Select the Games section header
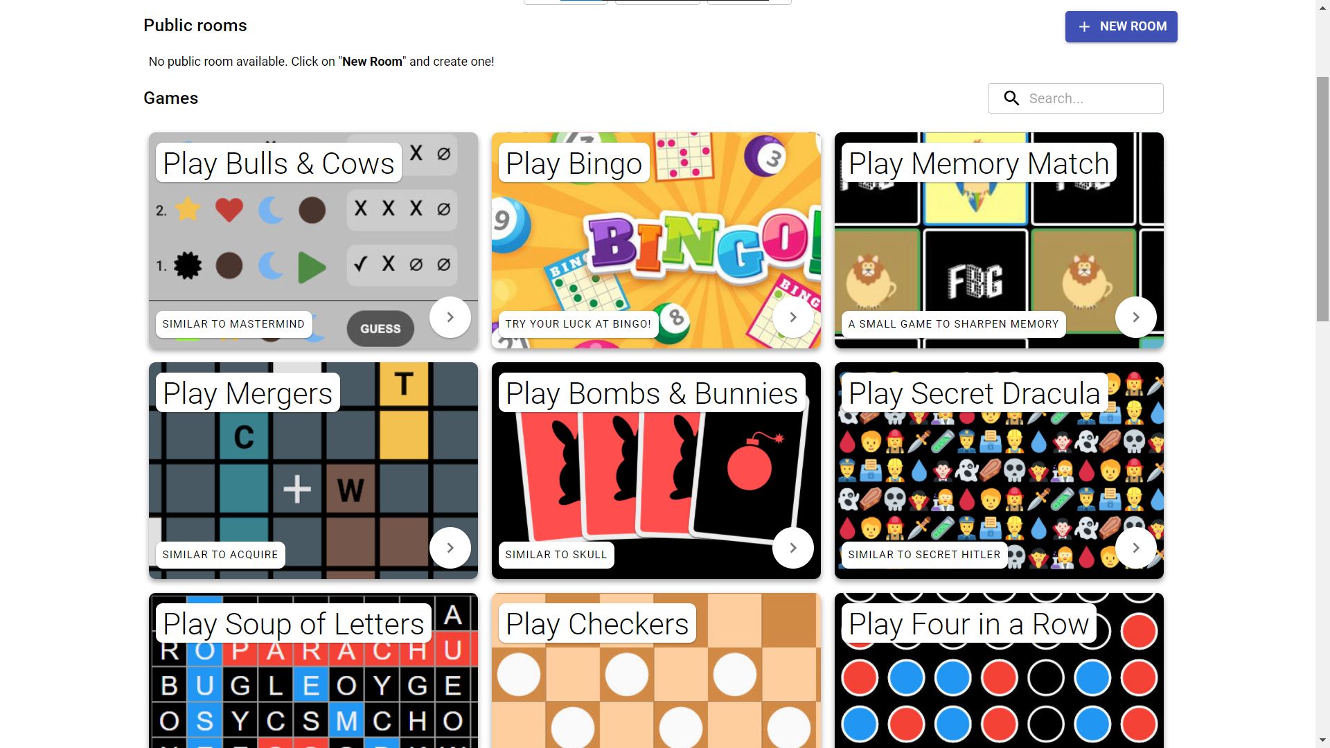Image resolution: width=1330 pixels, height=748 pixels. point(170,98)
